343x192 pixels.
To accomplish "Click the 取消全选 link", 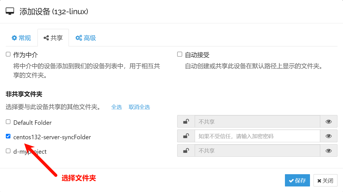I will pyautogui.click(x=139, y=107).
